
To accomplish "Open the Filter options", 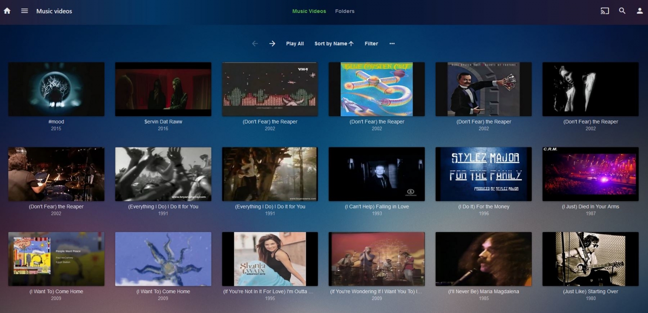I will [x=371, y=44].
